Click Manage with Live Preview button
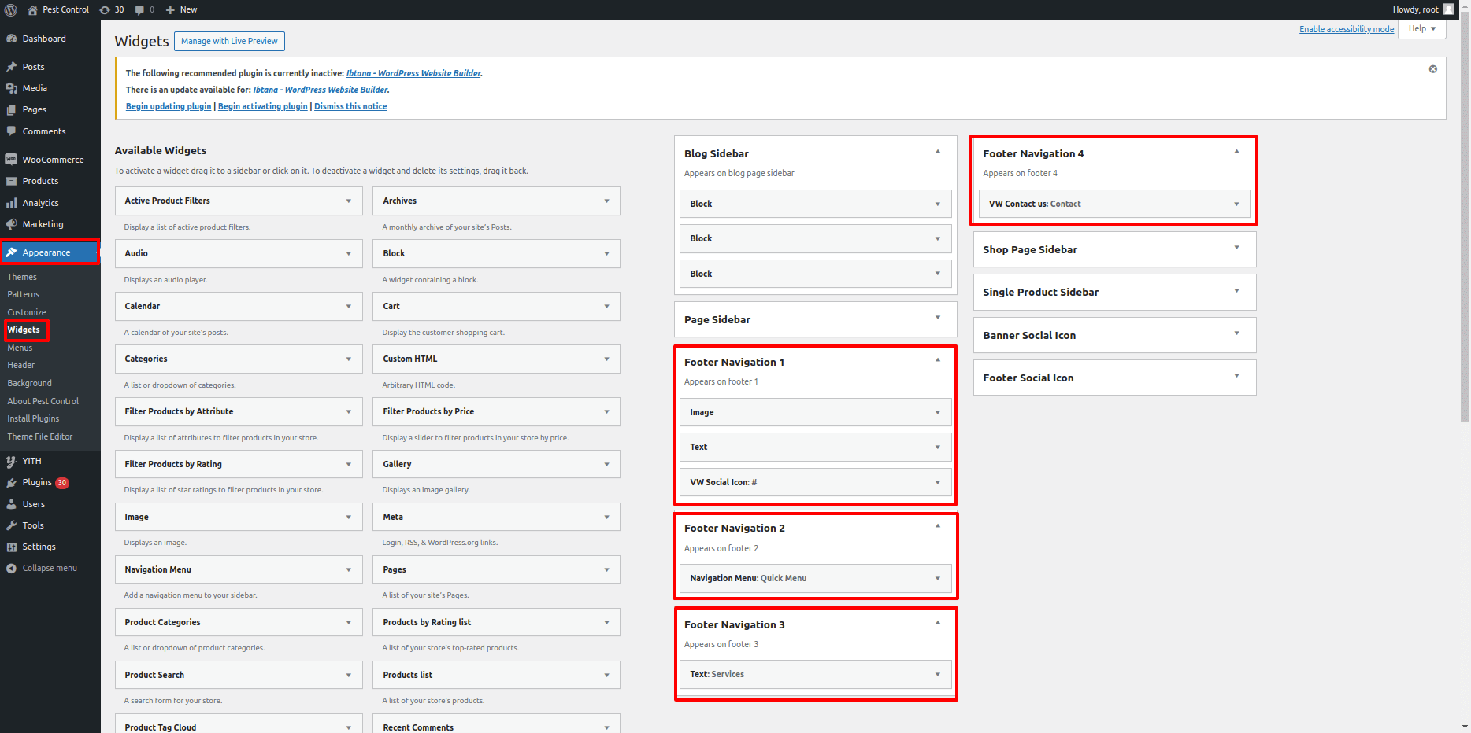Screen dimensions: 1471x733 point(229,41)
